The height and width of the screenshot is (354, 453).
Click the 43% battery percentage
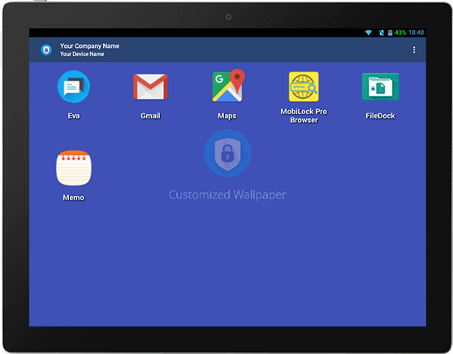point(400,32)
